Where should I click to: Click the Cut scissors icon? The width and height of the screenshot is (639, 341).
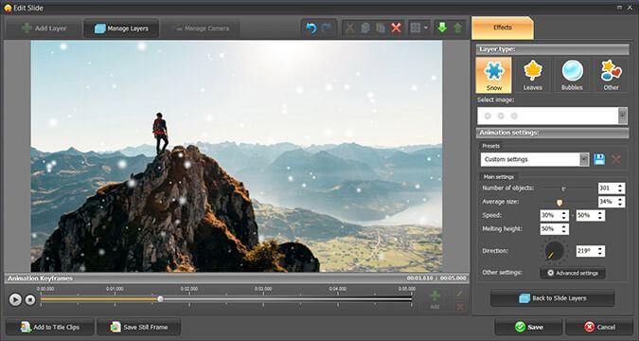pos(349,28)
